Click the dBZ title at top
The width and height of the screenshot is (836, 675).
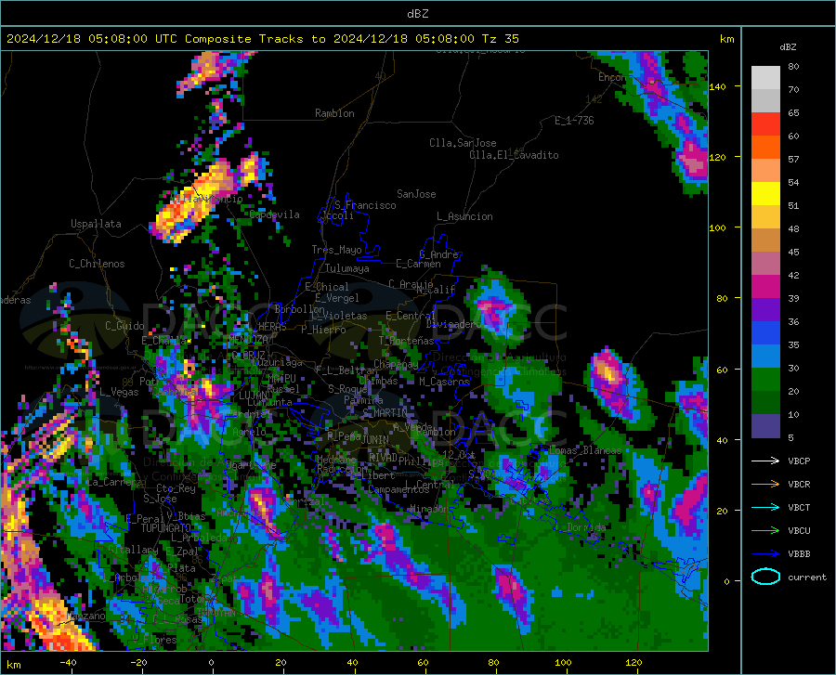[417, 14]
